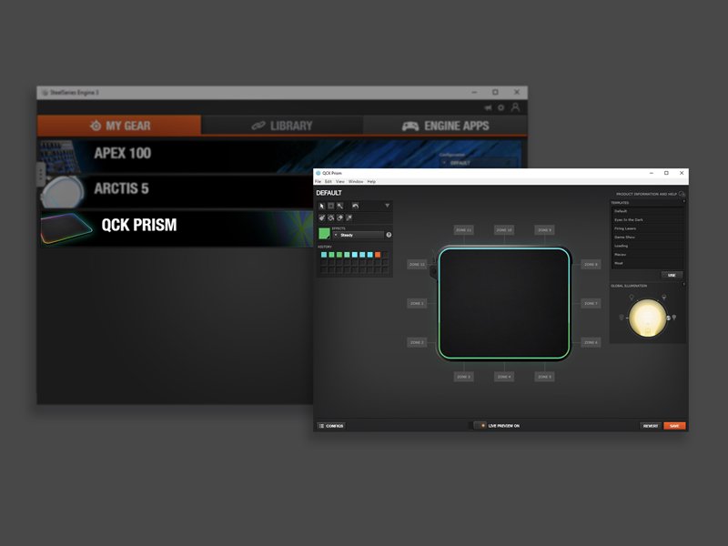This screenshot has width=728, height=546.
Task: Toggle the Live Preview switch
Action: 480,425
